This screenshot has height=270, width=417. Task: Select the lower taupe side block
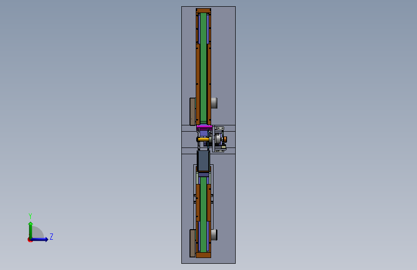192,243
